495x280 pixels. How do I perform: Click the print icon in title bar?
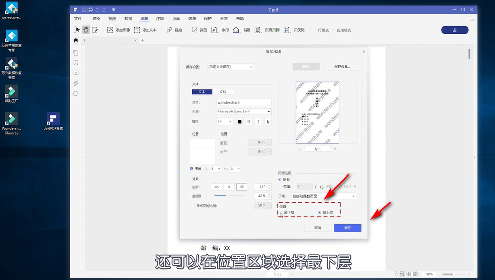pyautogui.click(x=91, y=10)
